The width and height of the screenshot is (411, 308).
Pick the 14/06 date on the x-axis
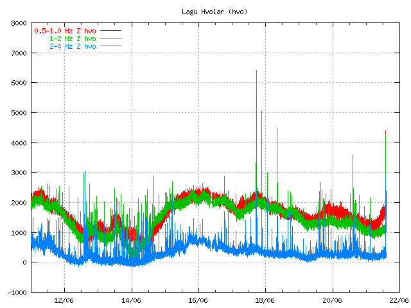click(x=131, y=300)
